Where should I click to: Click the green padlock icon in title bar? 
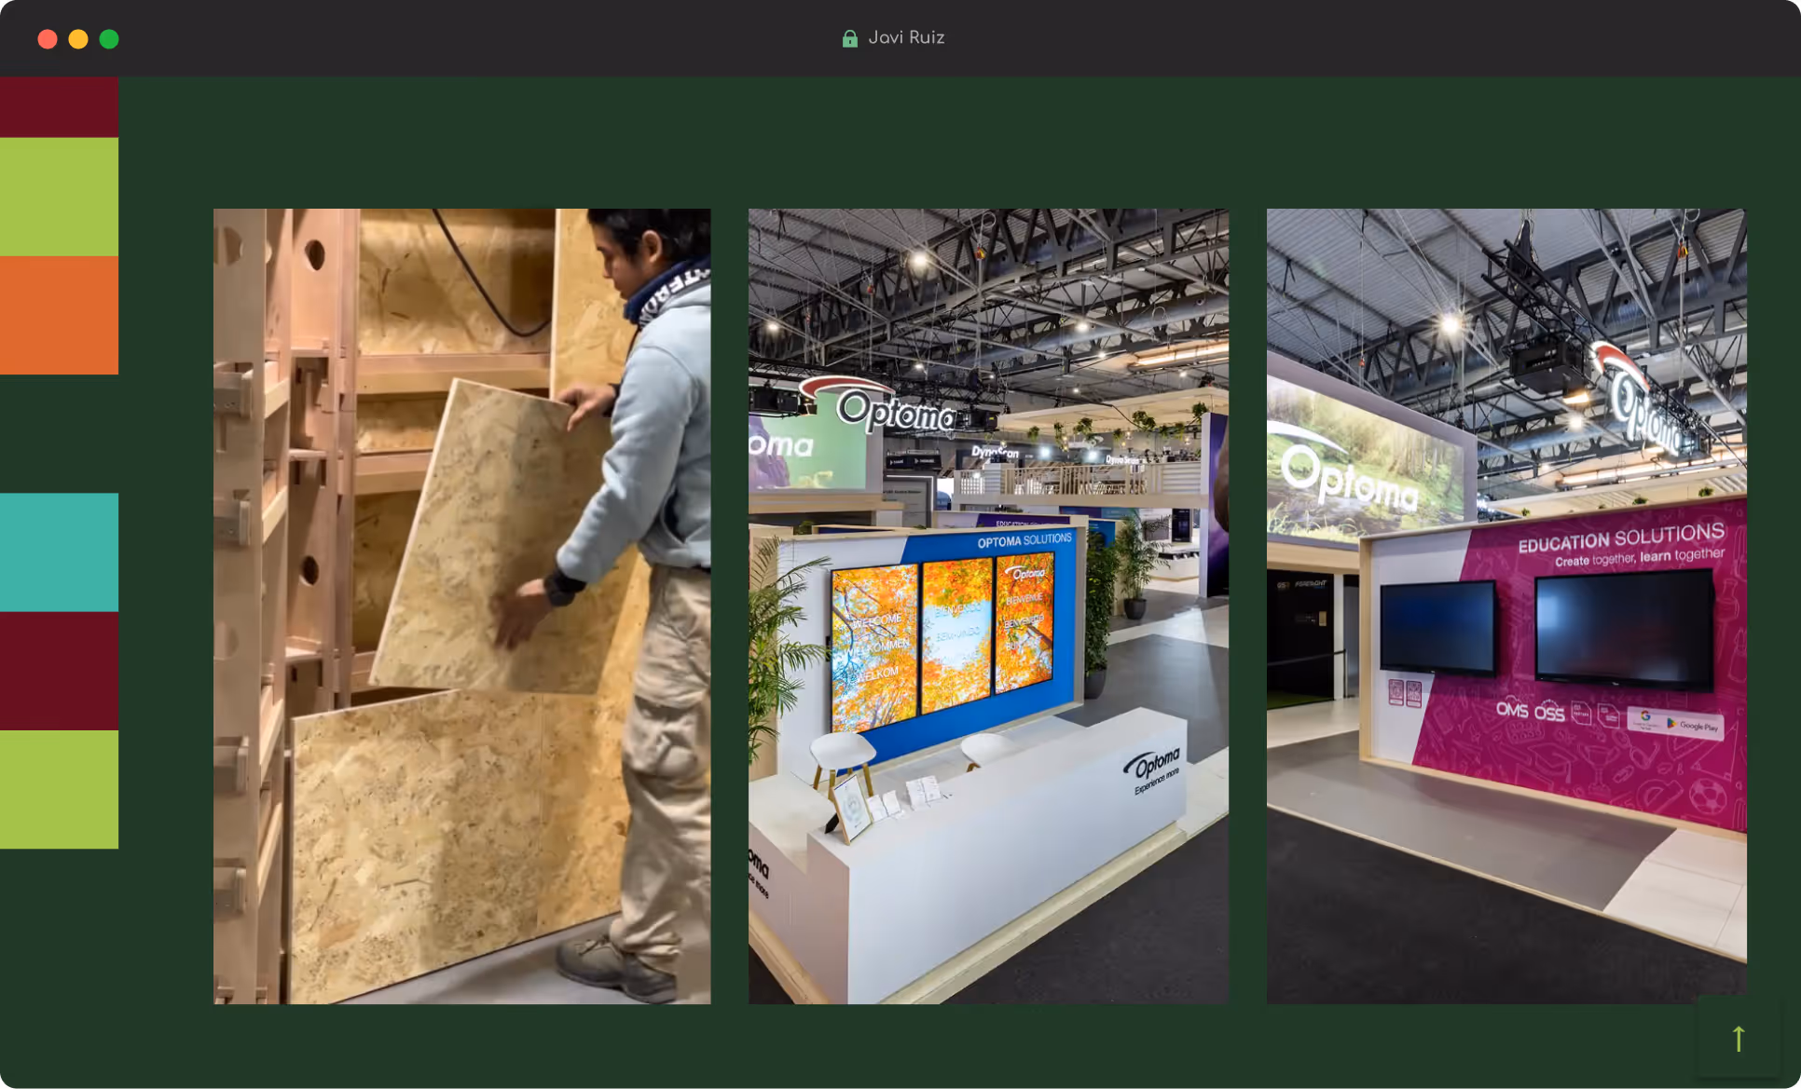coord(849,38)
